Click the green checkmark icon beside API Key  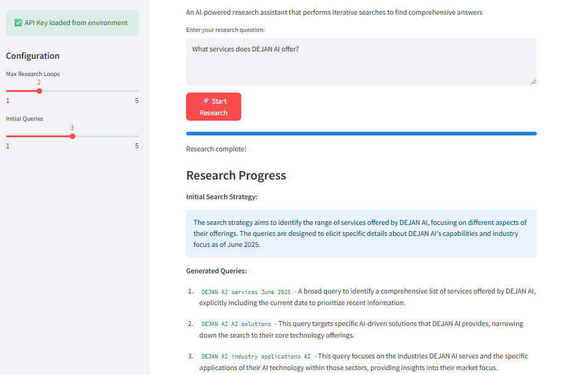[18, 23]
